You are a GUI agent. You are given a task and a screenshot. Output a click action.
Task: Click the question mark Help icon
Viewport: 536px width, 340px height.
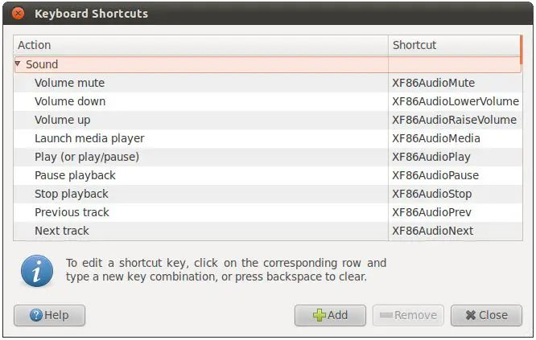coord(35,315)
